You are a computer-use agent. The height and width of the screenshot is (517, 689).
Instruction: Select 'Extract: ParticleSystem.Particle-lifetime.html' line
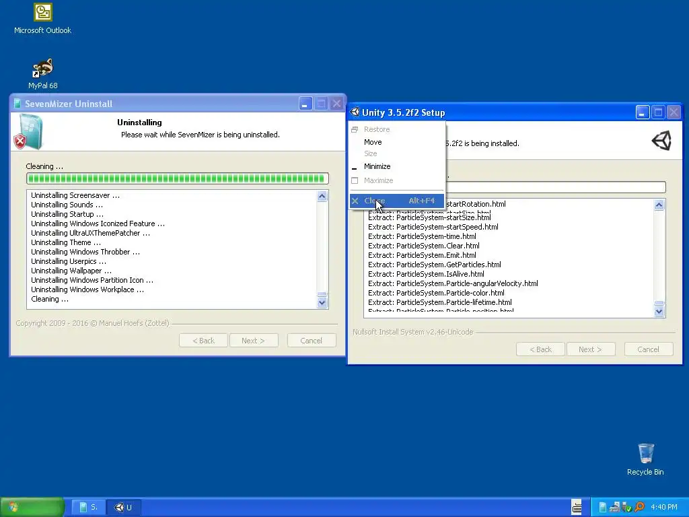coord(440,302)
